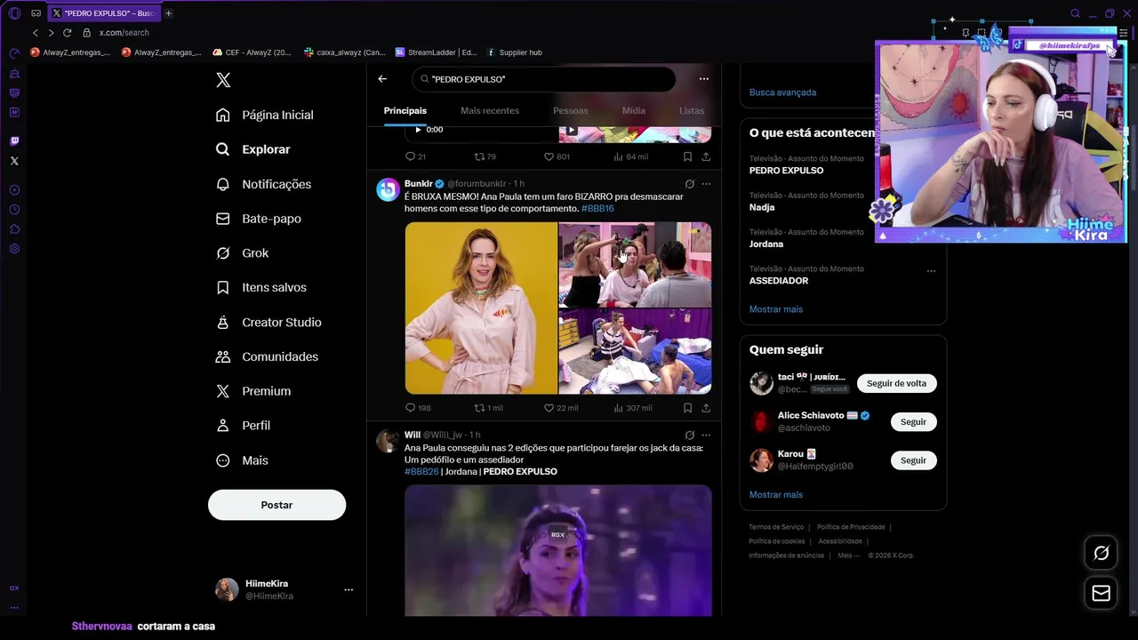The image size is (1138, 640).
Task: Switch to the Pessoas tab
Action: (x=571, y=110)
